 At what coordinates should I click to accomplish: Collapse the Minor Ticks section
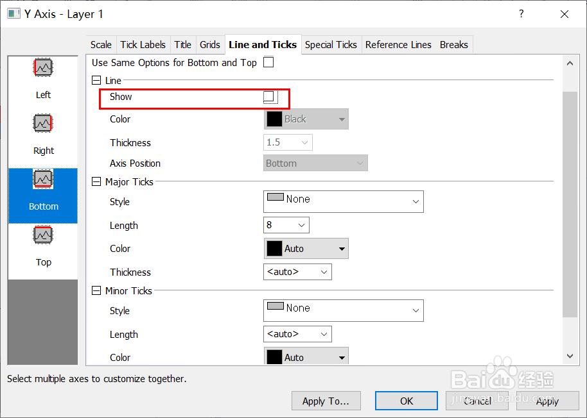coord(96,291)
